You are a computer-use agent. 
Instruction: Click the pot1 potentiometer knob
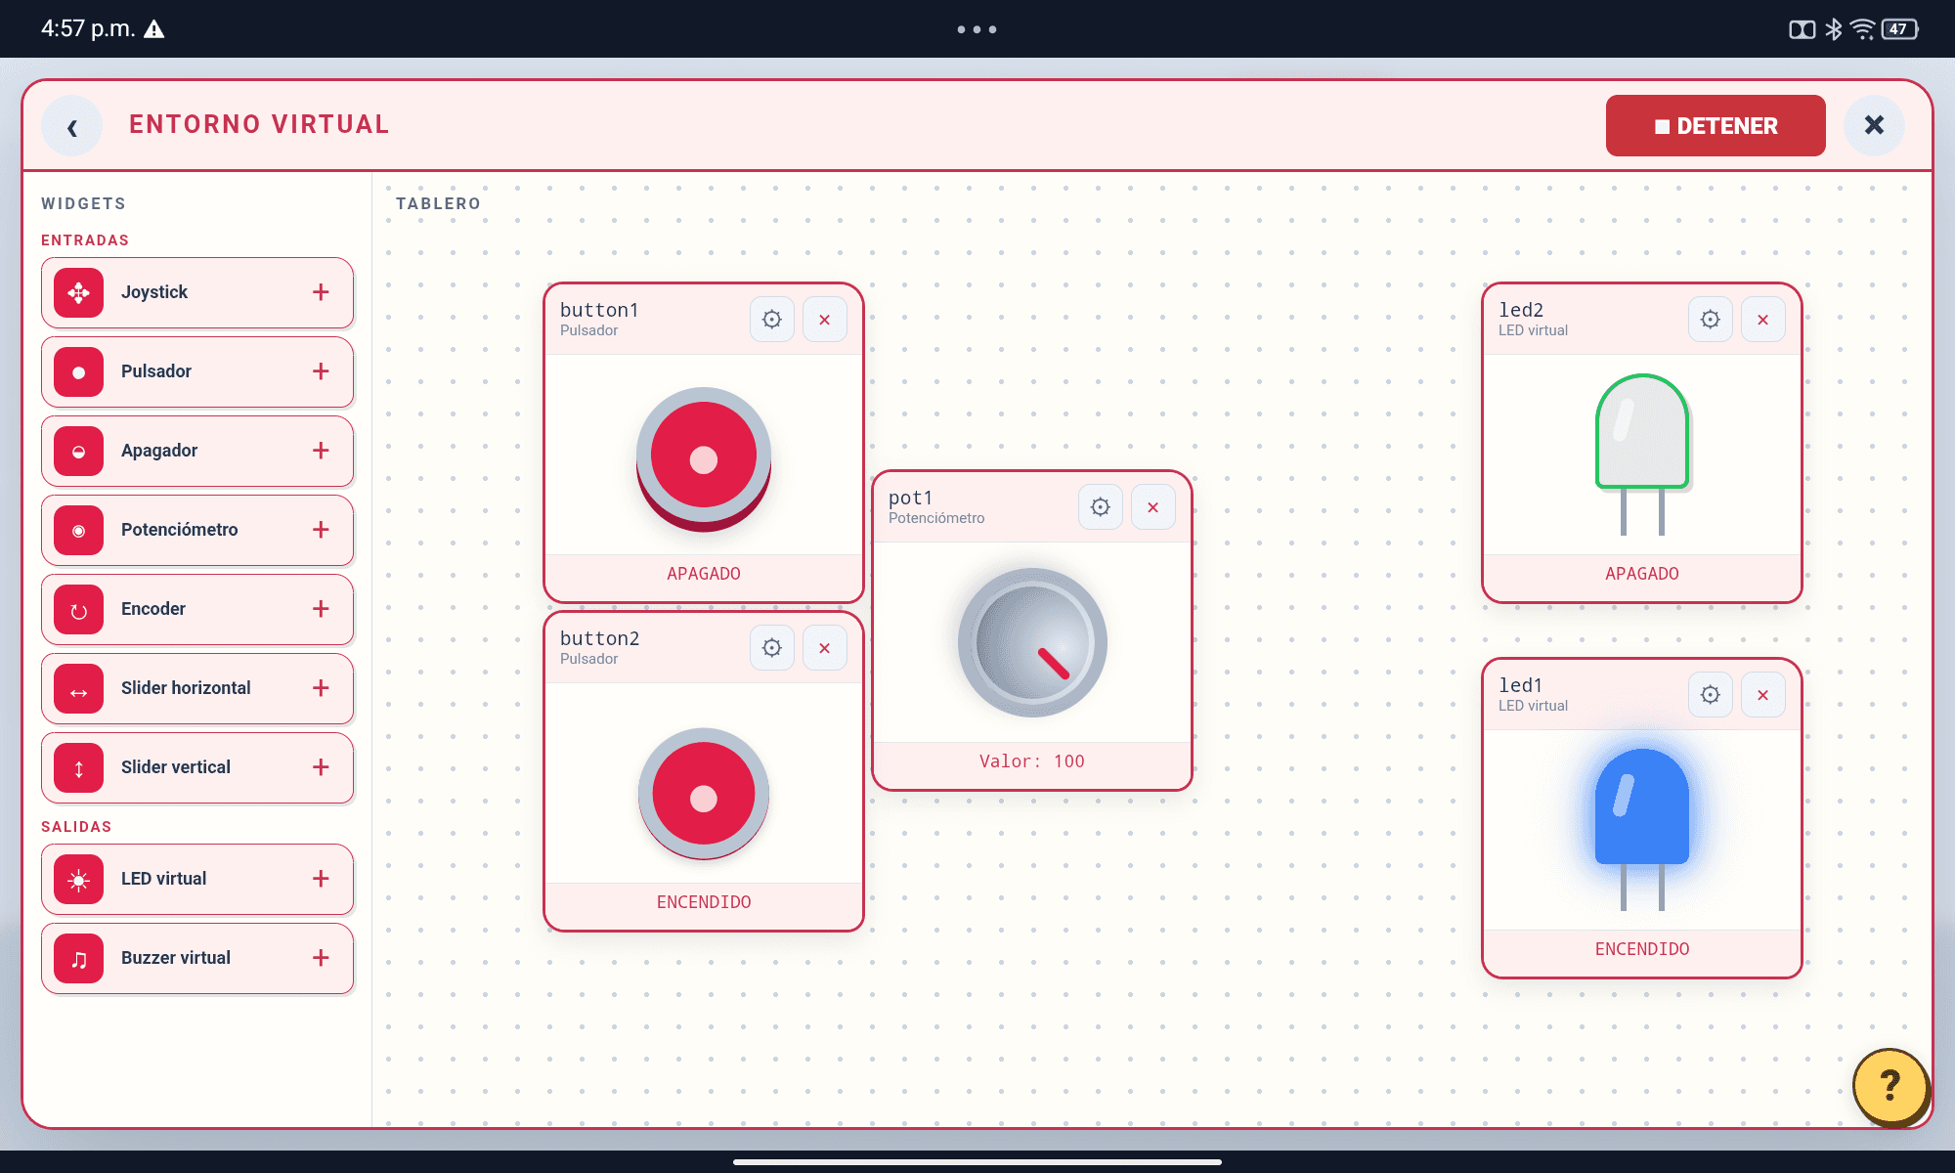click(x=1032, y=642)
